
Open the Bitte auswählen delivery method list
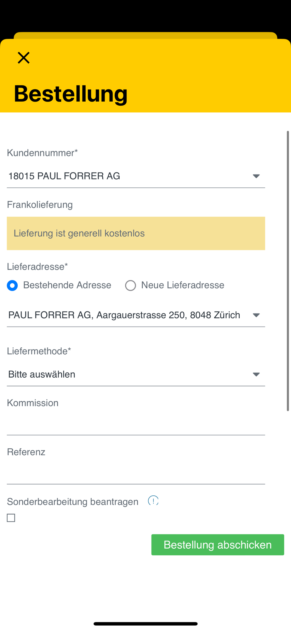pos(136,374)
